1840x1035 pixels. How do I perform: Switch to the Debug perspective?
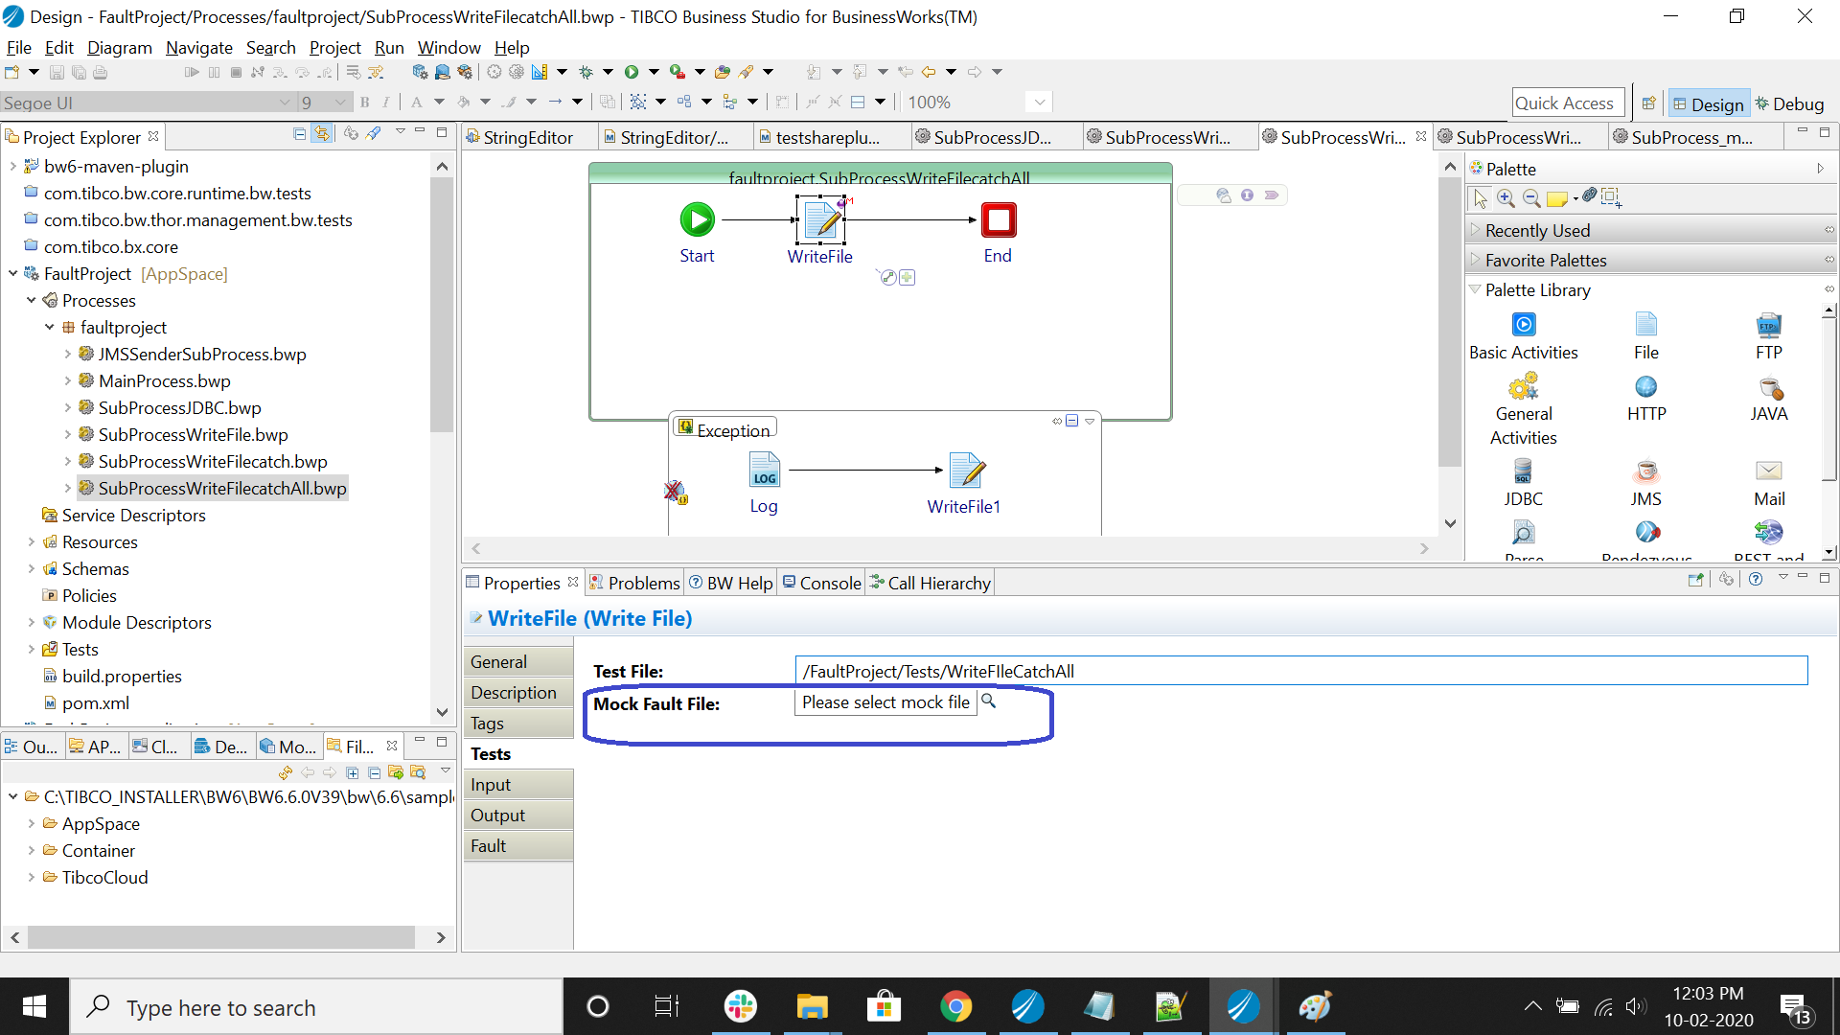click(x=1789, y=103)
